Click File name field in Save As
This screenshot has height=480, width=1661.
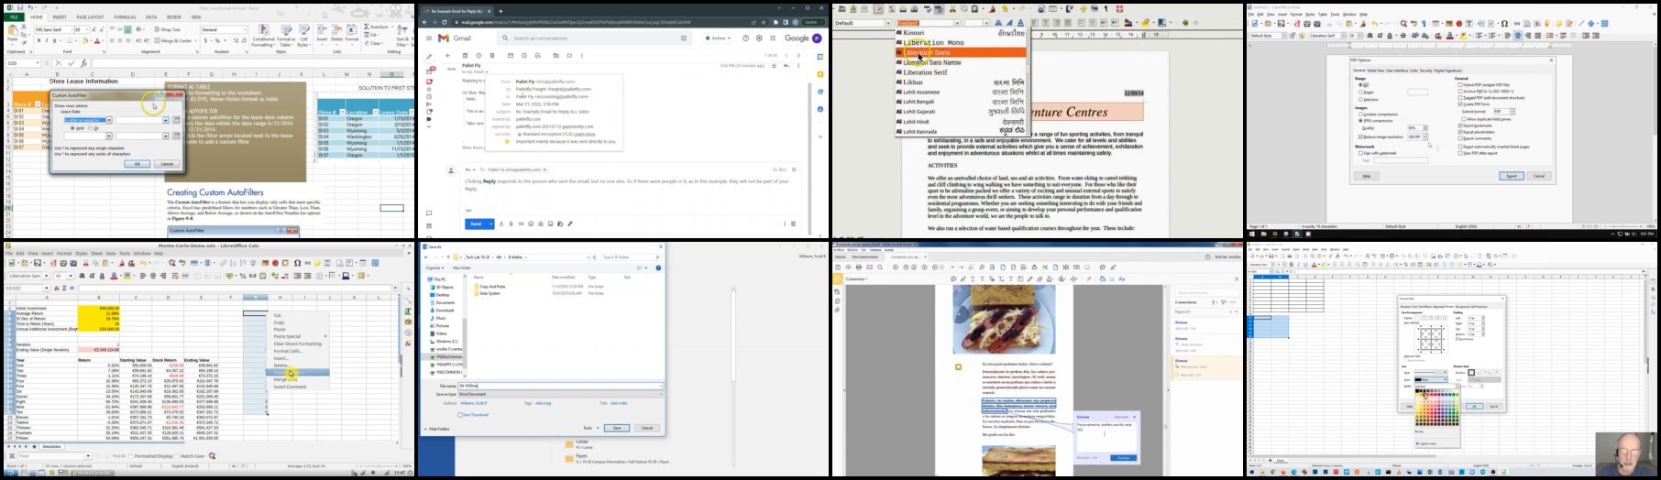pyautogui.click(x=561, y=386)
